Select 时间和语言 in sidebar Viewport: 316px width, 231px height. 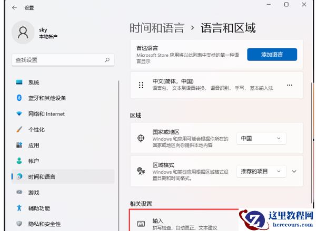click(x=63, y=176)
